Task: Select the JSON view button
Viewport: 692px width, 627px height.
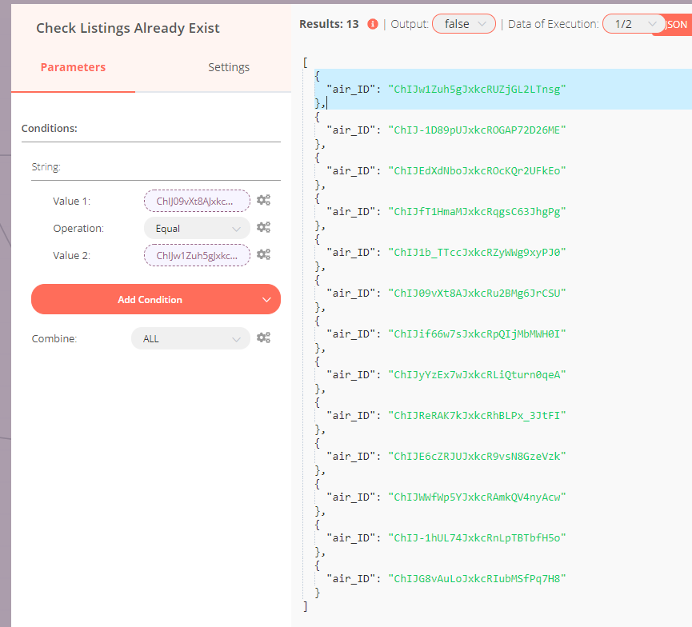Action: [x=675, y=25]
